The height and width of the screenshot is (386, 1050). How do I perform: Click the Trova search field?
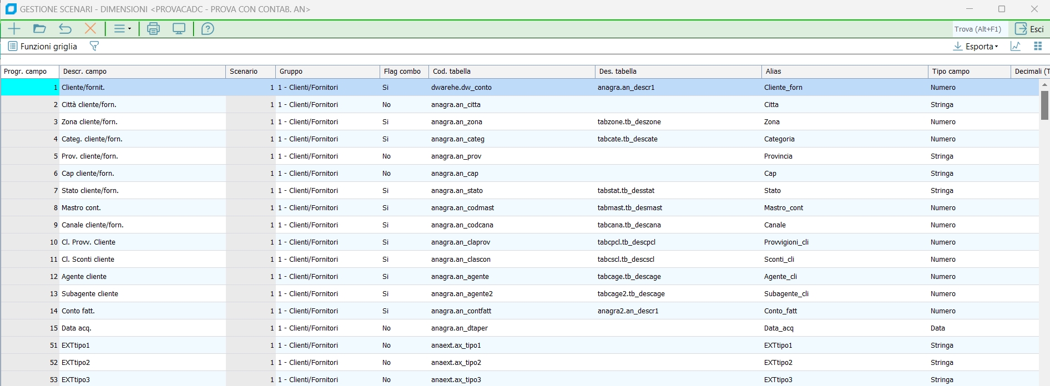pyautogui.click(x=977, y=29)
